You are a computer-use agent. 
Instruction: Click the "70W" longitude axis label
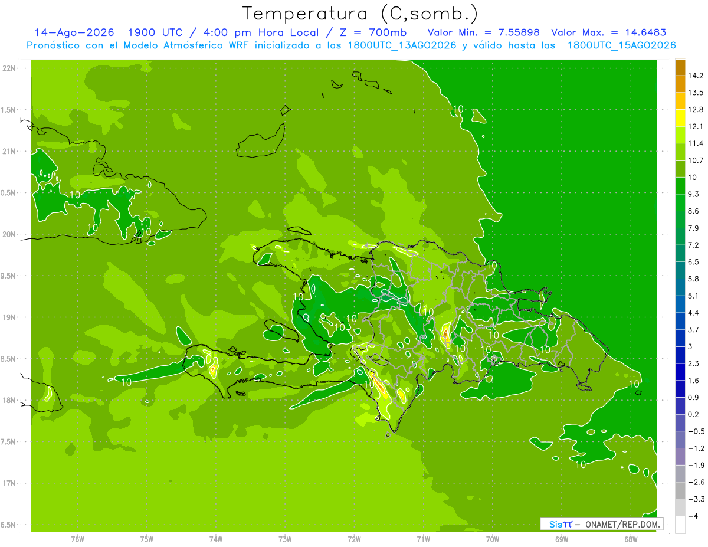click(x=493, y=539)
